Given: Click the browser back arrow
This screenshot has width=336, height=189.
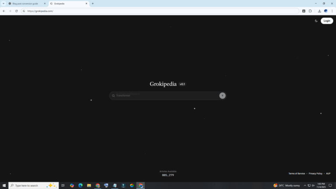Looking at the screenshot, I should click(x=4, y=11).
